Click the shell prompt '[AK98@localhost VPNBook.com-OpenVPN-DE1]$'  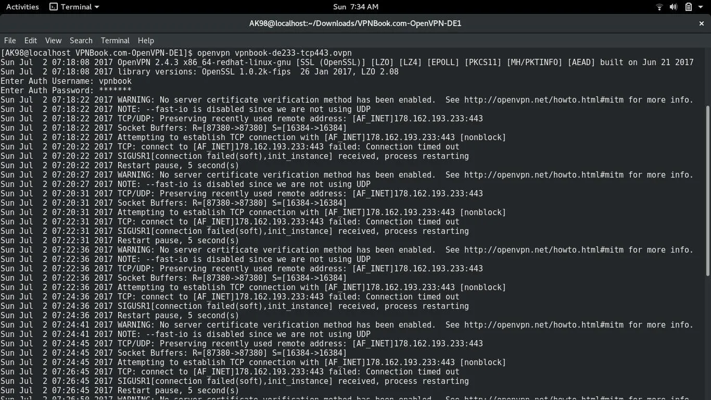pyautogui.click(x=97, y=53)
